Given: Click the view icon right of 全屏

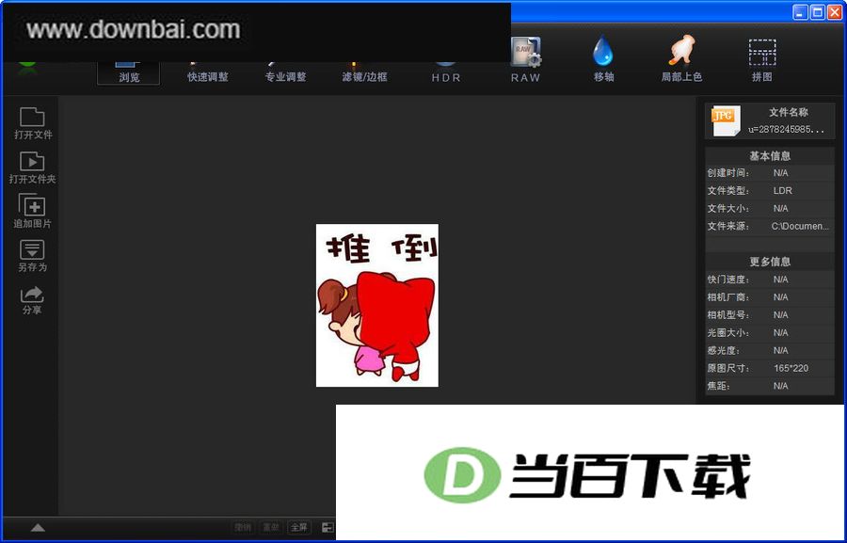Looking at the screenshot, I should (328, 527).
